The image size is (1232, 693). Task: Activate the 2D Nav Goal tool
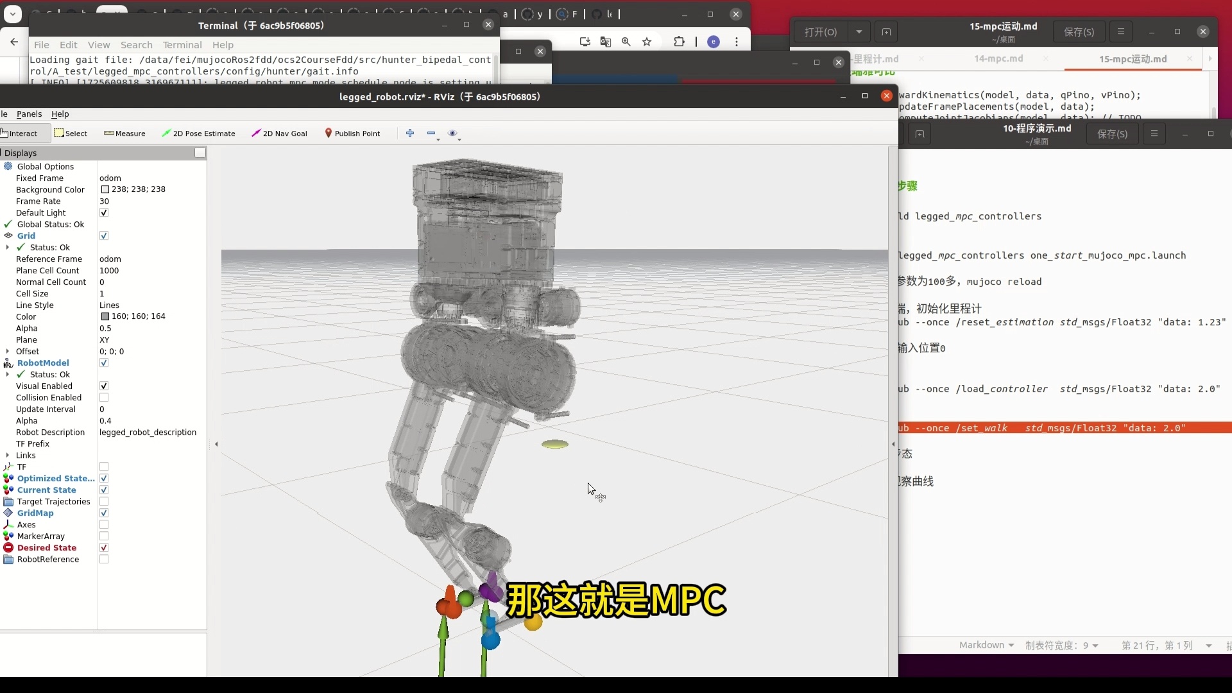point(279,133)
